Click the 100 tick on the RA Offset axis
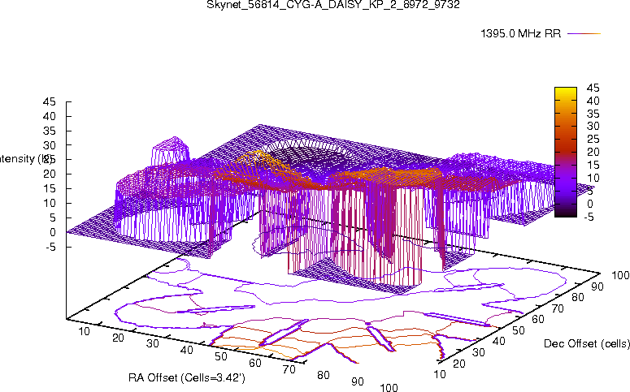Screen dimensions: 630x392 [x=389, y=387]
